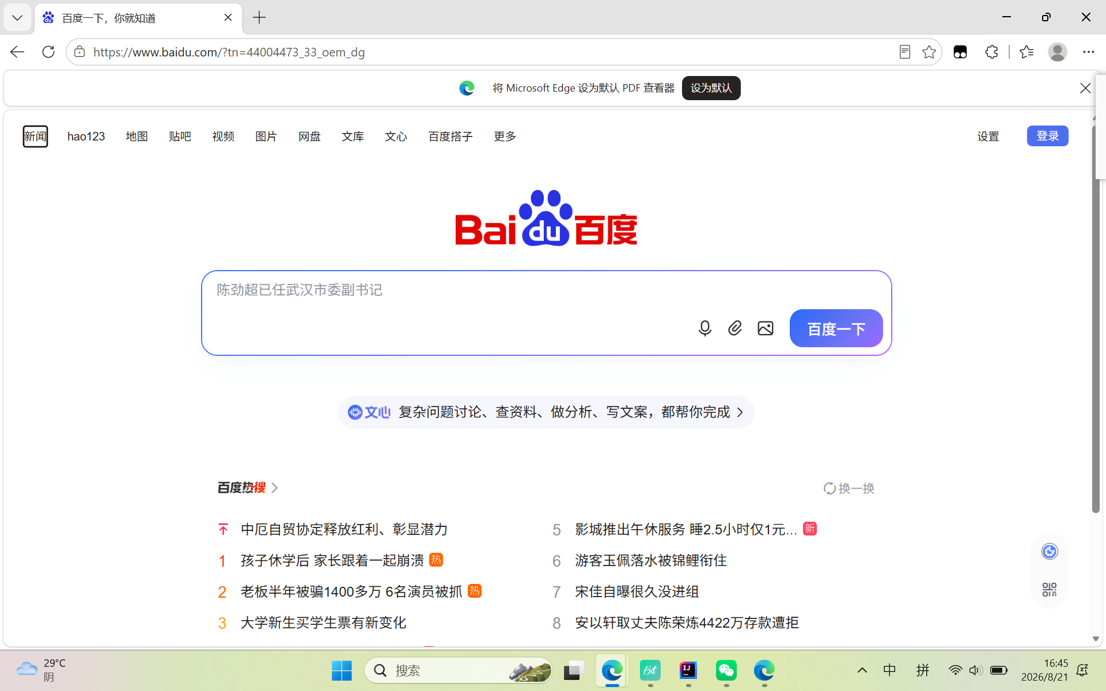Viewport: 1106px width, 691px height.
Task: Open Edge profile avatar
Action: click(1057, 52)
